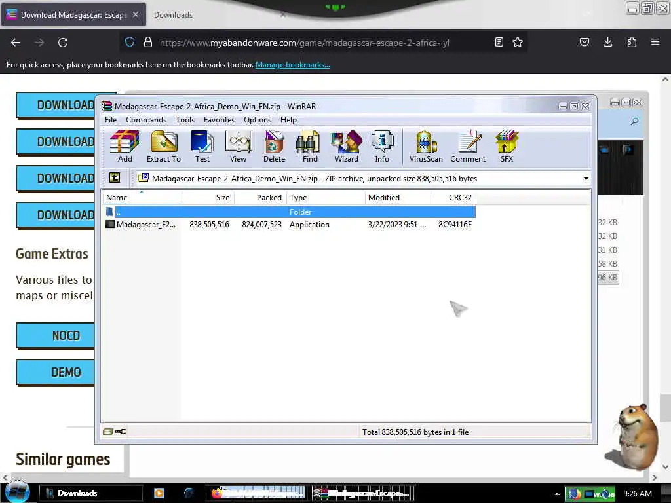Click the packed size 824,007,523 cell

click(261, 225)
